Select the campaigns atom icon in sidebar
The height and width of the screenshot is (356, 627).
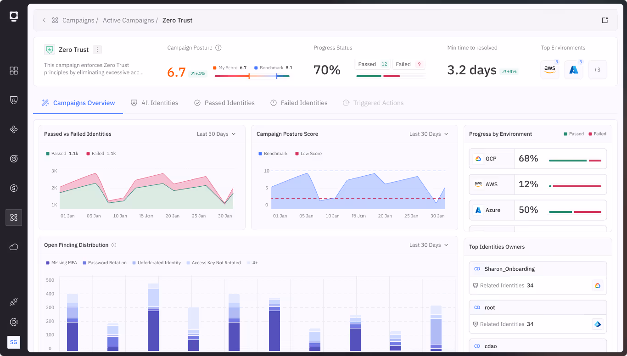[14, 217]
